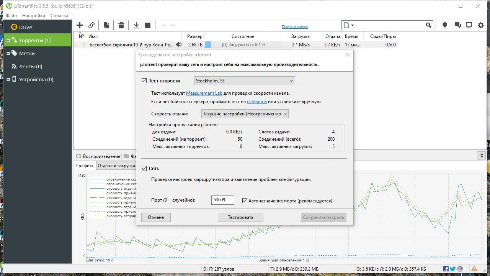Open the Measurement Lab link
Screen dimensions: 490x276
(204, 93)
